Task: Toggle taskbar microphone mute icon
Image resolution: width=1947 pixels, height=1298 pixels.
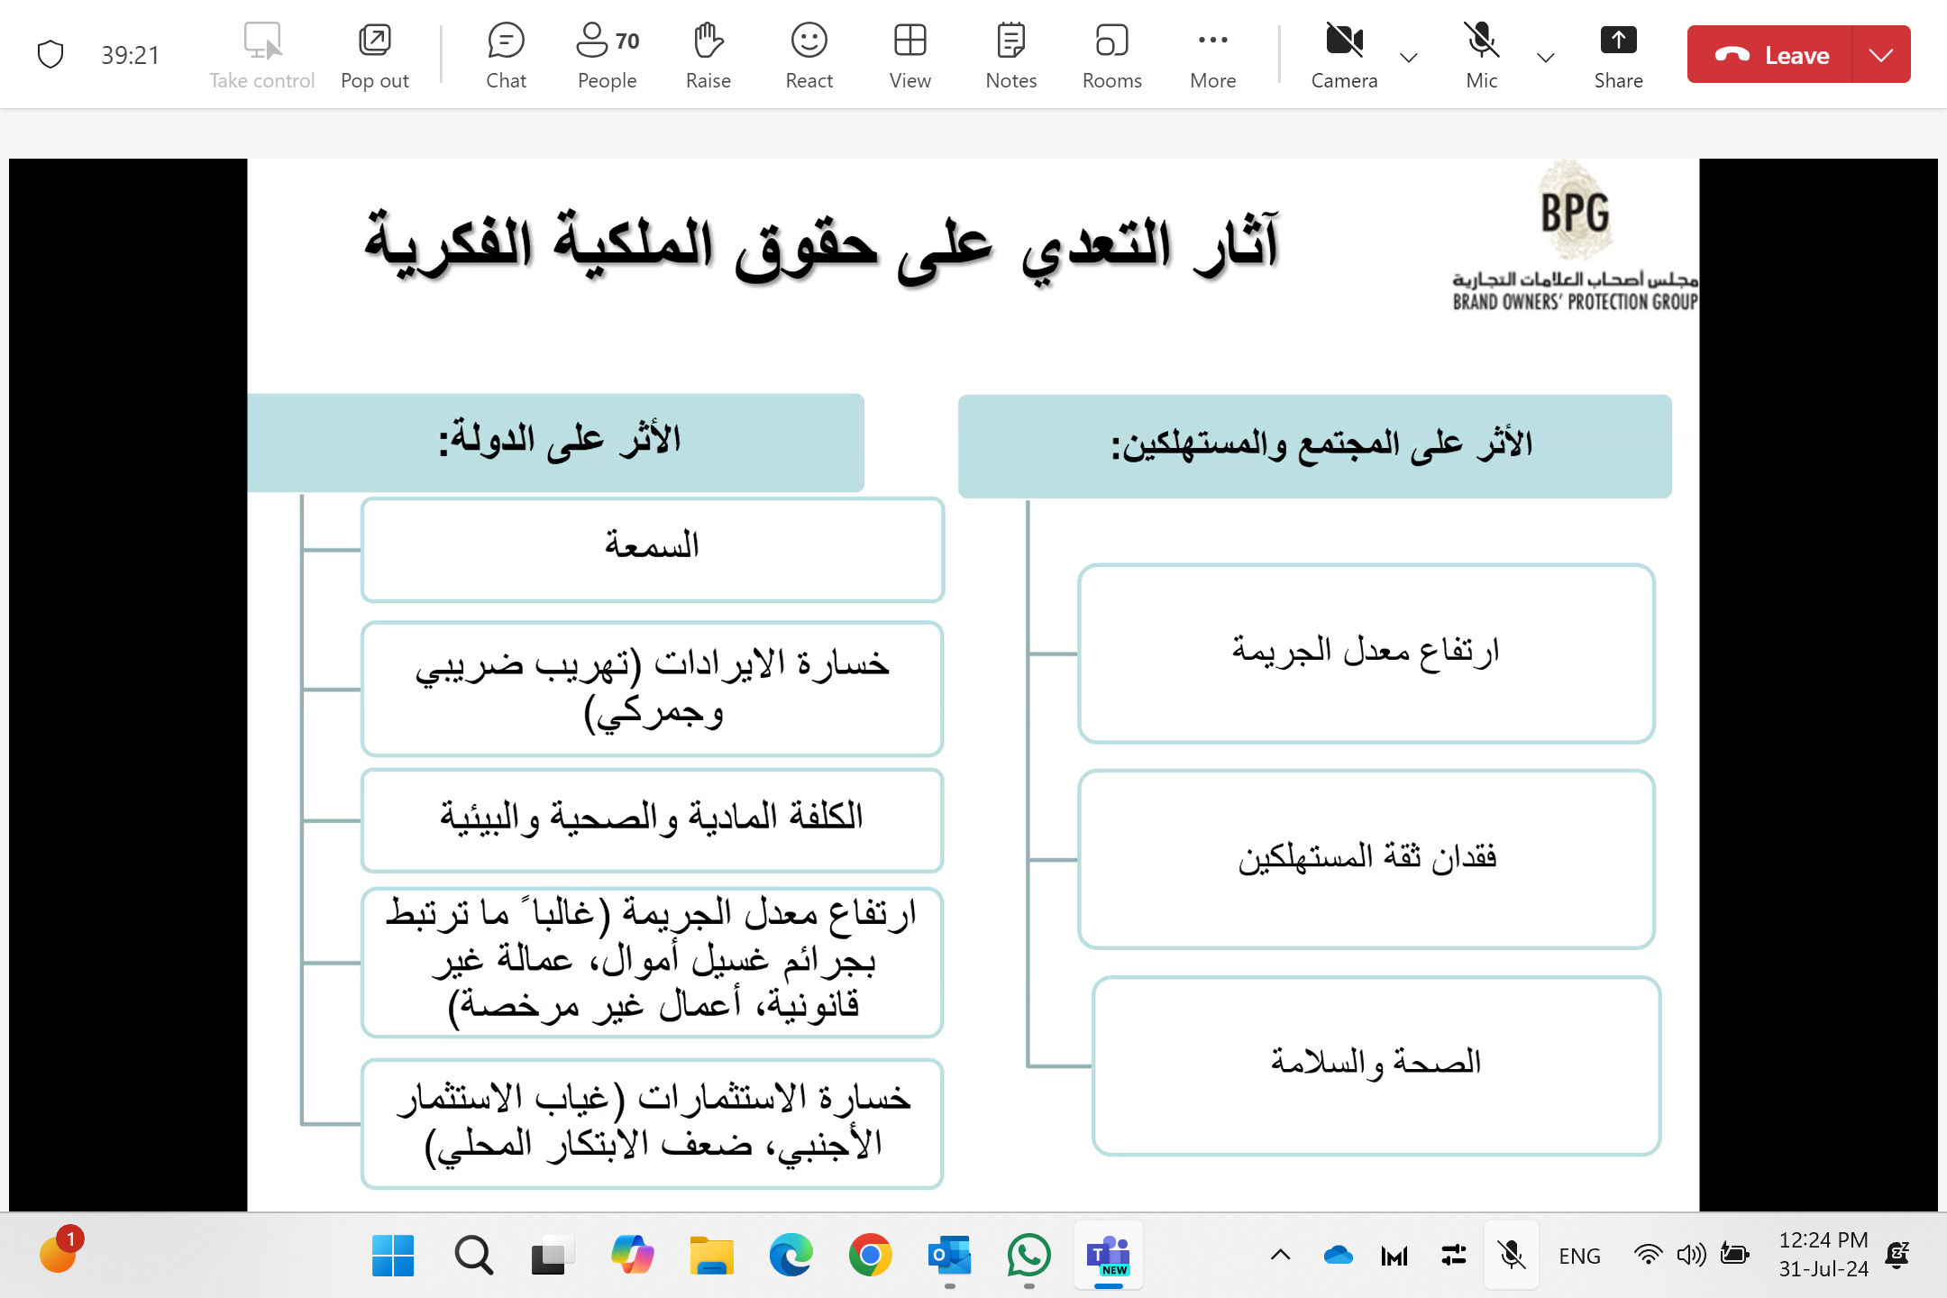Action: coord(1512,1255)
